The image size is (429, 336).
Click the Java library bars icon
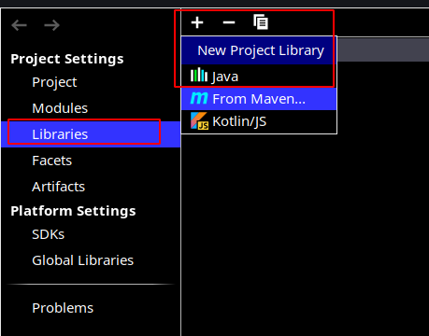199,76
